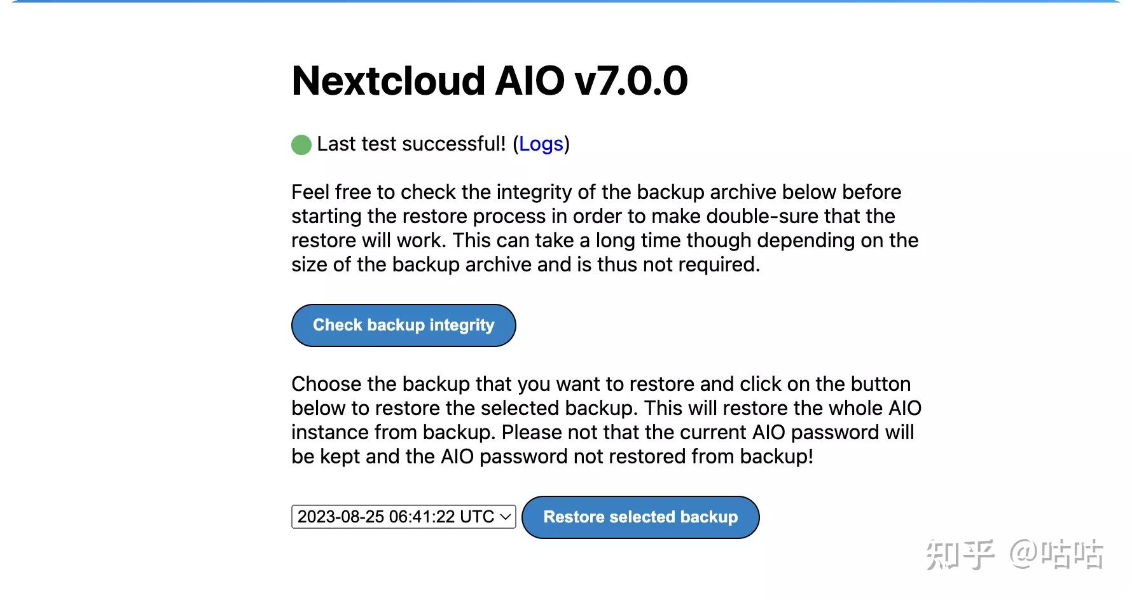
Task: Select the closing parenthesis after Logs
Action: point(567,144)
